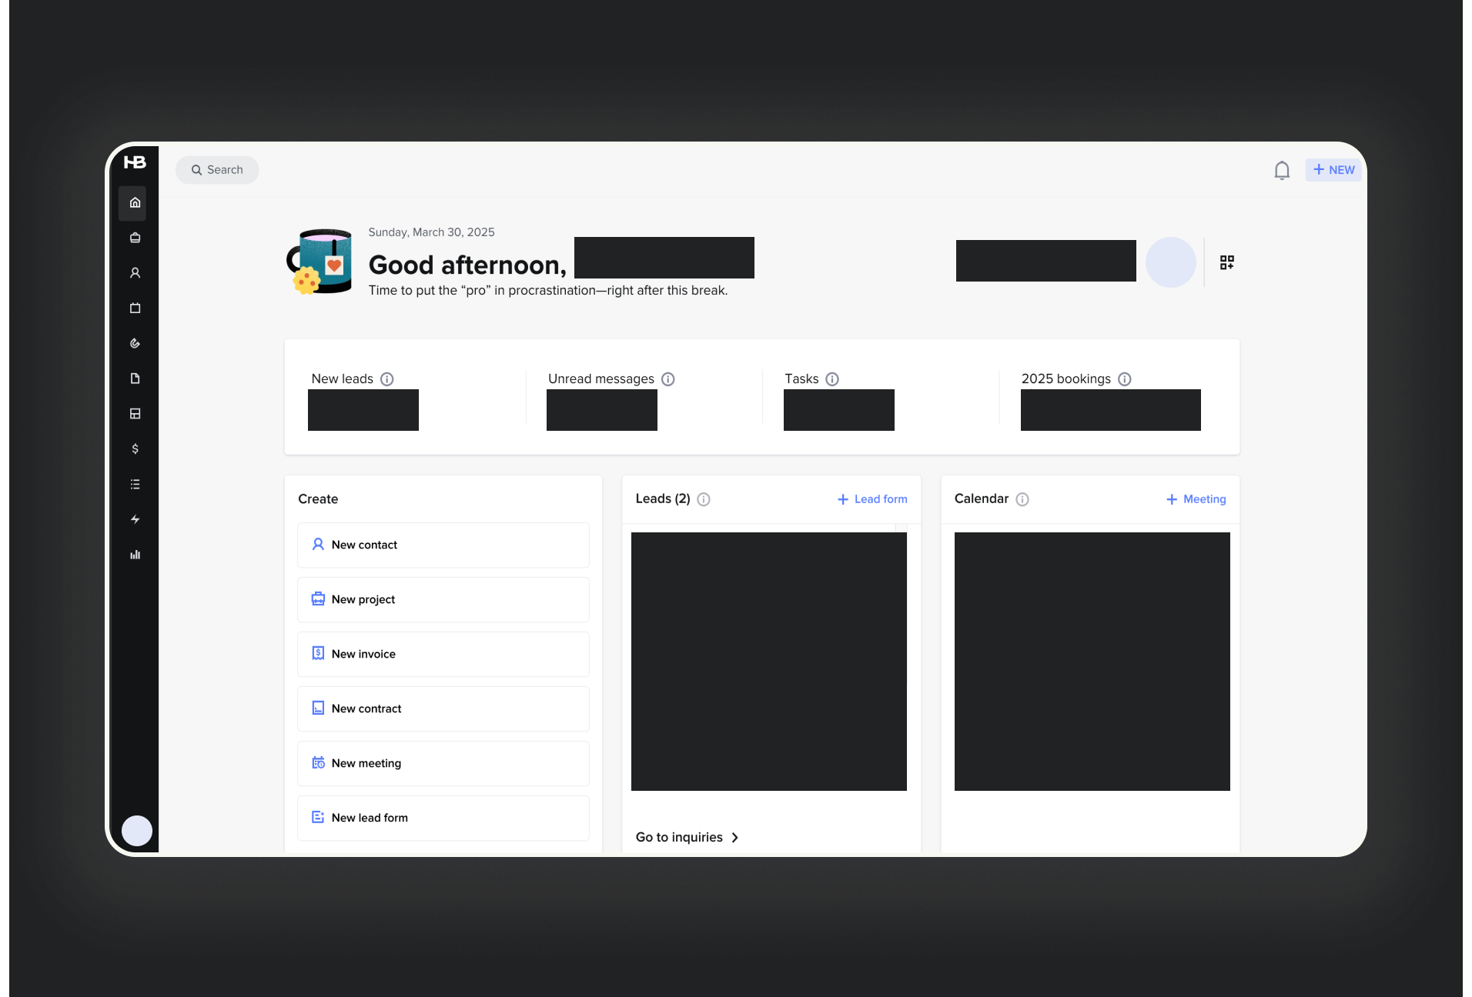
Task: Open the Finance dollar sidebar icon
Action: click(x=135, y=448)
